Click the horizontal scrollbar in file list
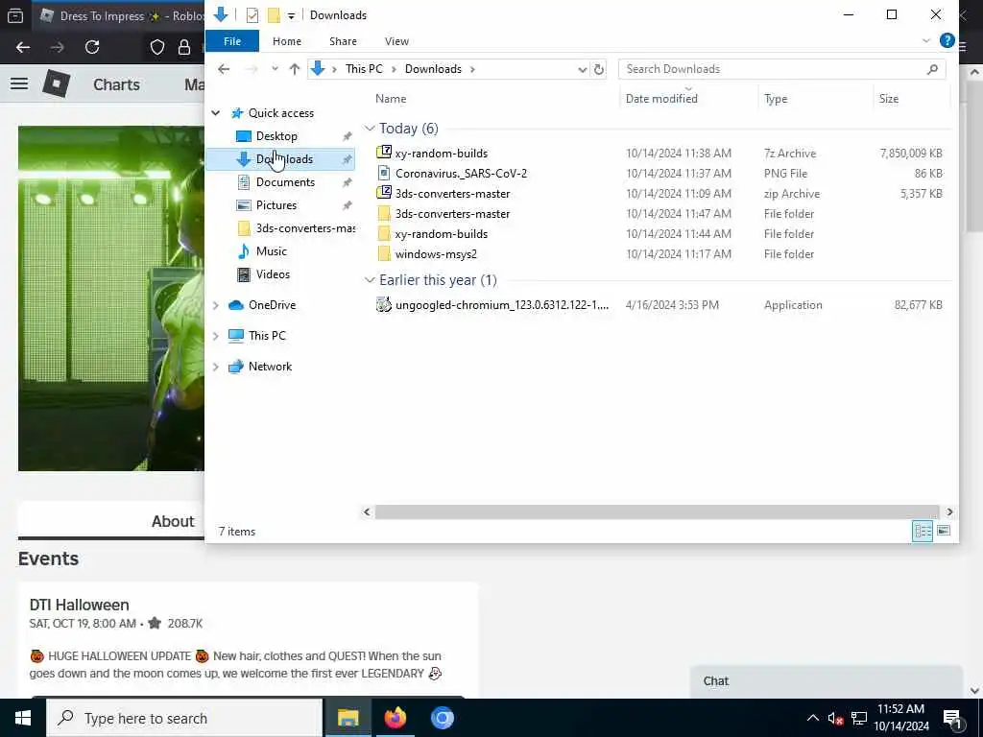Screen dimensions: 983x737 click(657, 512)
